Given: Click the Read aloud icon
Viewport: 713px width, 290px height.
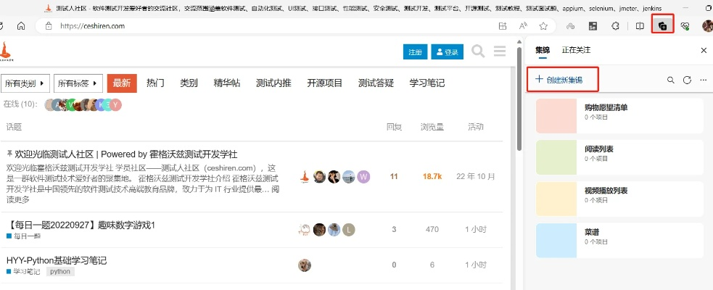Looking at the screenshot, I should coord(523,26).
